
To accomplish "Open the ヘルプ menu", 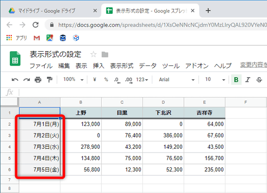I will 223,66.
